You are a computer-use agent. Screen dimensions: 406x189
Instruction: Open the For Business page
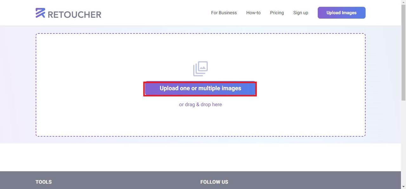point(224,13)
